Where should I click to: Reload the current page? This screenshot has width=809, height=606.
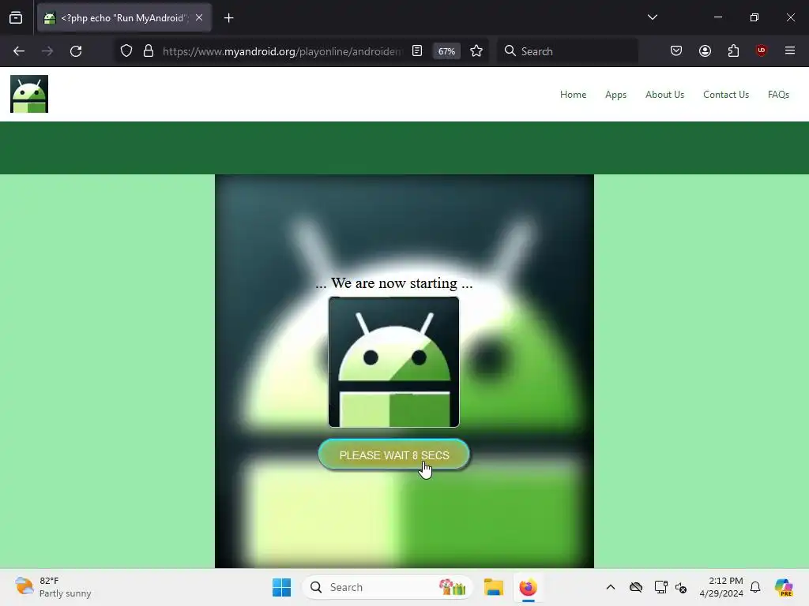click(76, 51)
